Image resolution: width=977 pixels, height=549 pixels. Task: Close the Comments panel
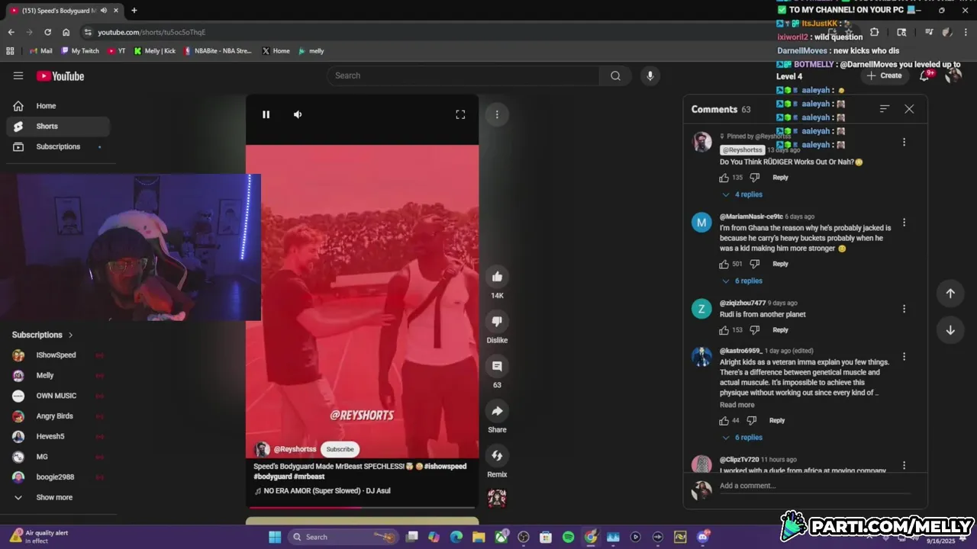point(909,109)
